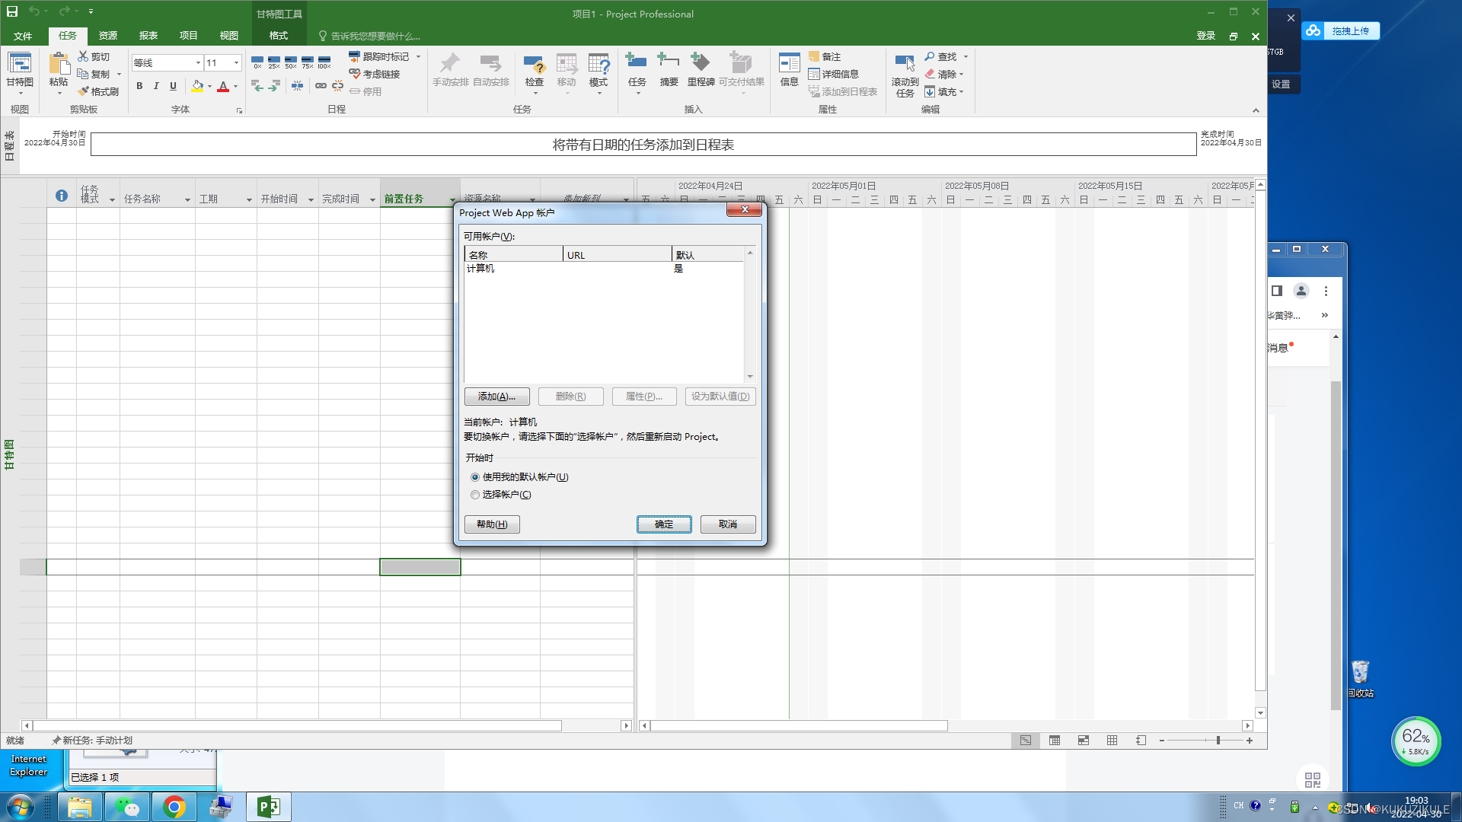Switch to the 资源 ribbon tab
Viewport: 1462px width, 822px height.
(x=107, y=35)
